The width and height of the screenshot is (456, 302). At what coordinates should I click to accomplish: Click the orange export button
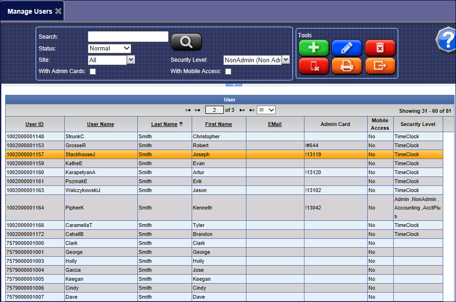[x=380, y=66]
